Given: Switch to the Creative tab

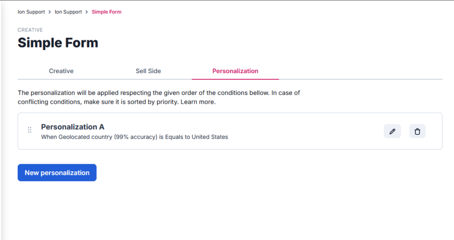Looking at the screenshot, I should pos(61,71).
